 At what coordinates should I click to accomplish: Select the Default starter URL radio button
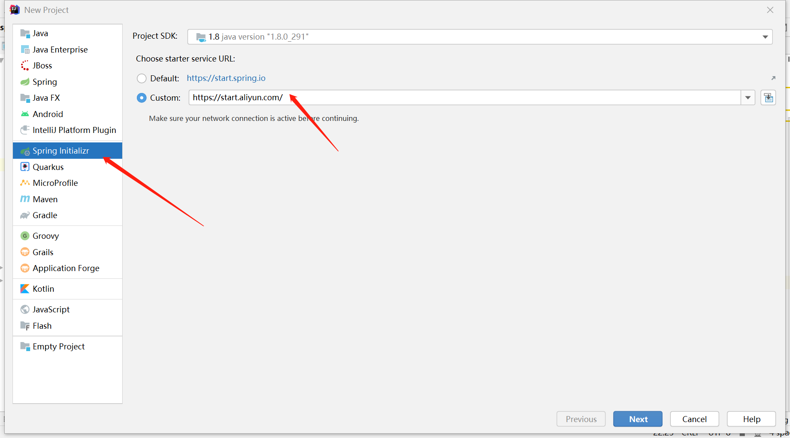pos(142,78)
